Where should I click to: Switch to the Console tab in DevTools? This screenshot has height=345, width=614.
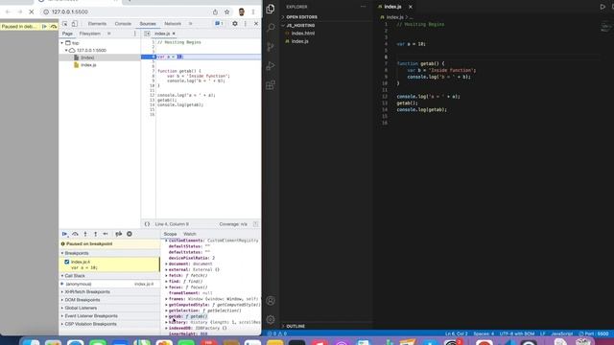(123, 24)
